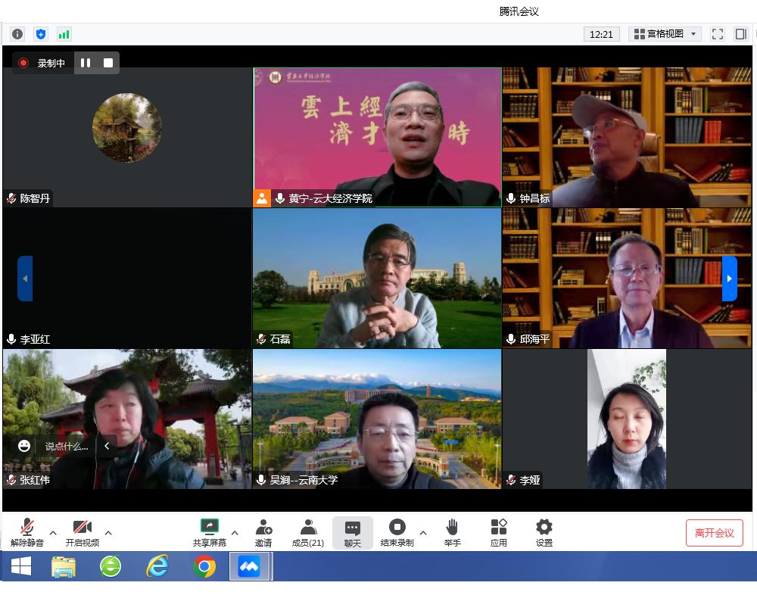
Task: Open the Chat (聊天) panel
Action: coord(353,533)
